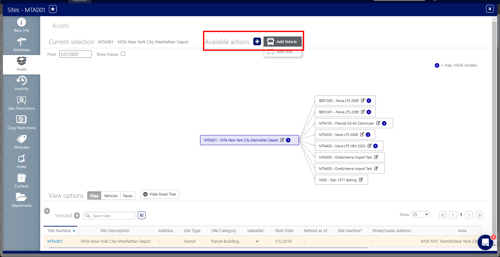The height and width of the screenshot is (257, 500).
Task: Open the Inactivity section
Action: 21,84
